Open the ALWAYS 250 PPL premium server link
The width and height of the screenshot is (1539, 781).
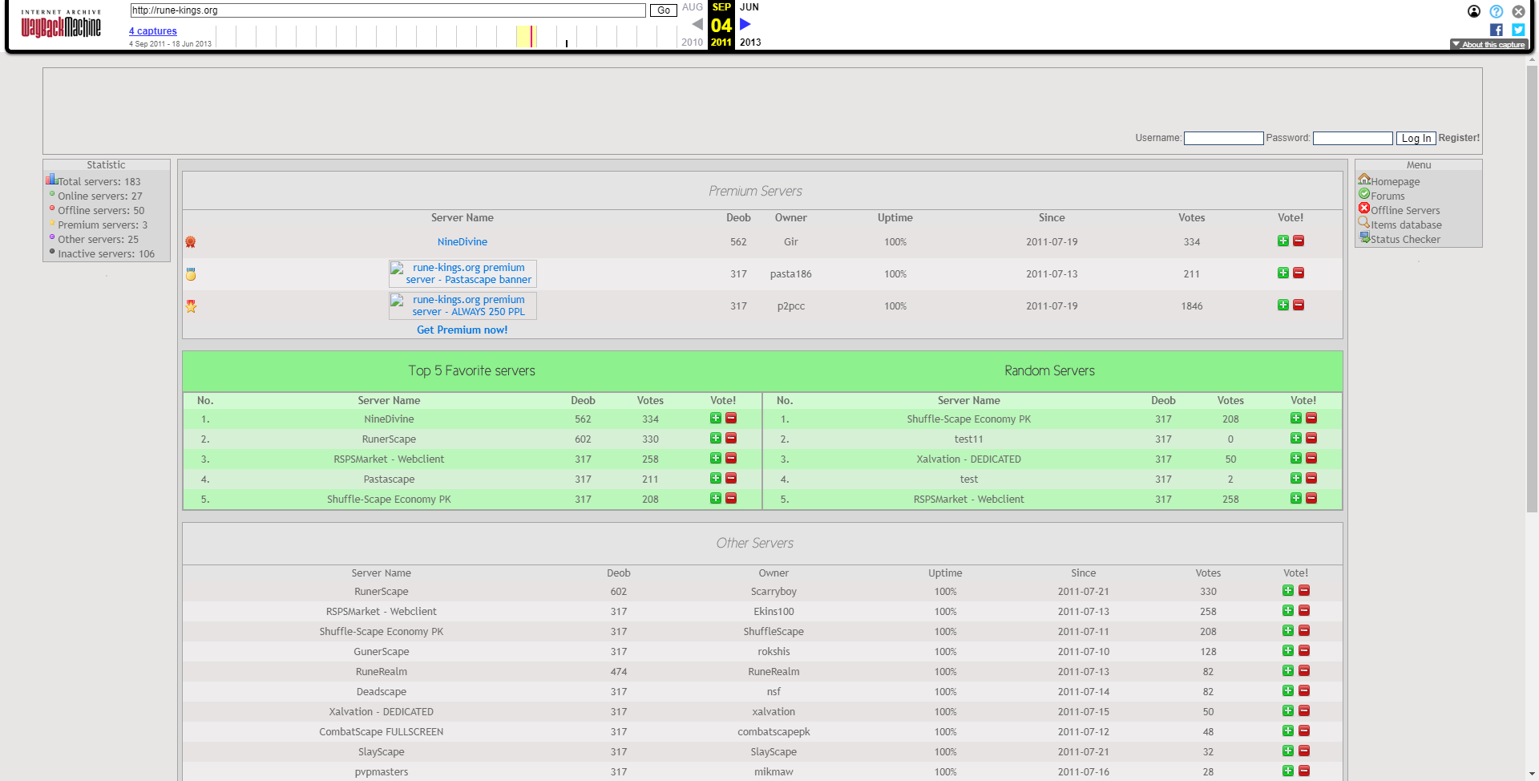point(463,306)
